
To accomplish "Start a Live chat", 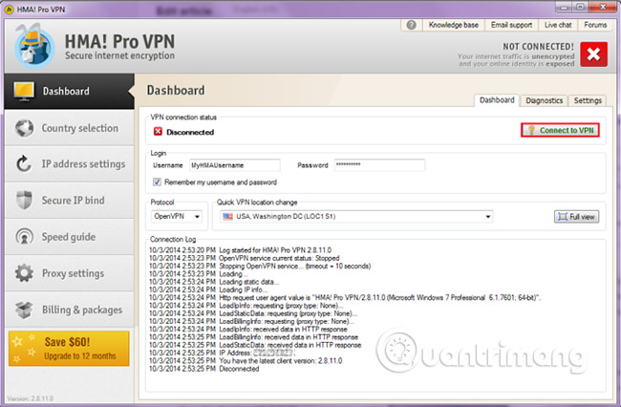I will tap(558, 25).
